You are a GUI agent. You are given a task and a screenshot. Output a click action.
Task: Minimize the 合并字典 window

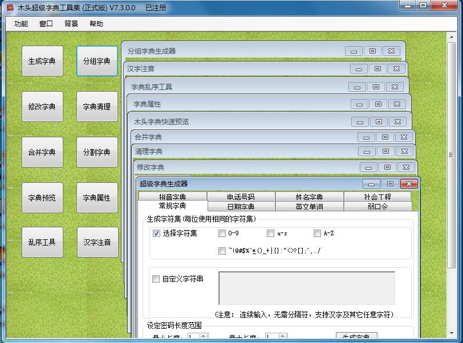[366, 137]
